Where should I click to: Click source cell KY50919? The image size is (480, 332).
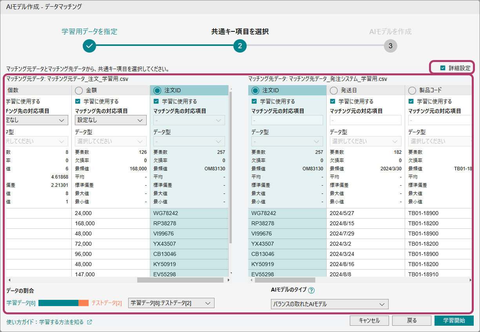(x=189, y=264)
